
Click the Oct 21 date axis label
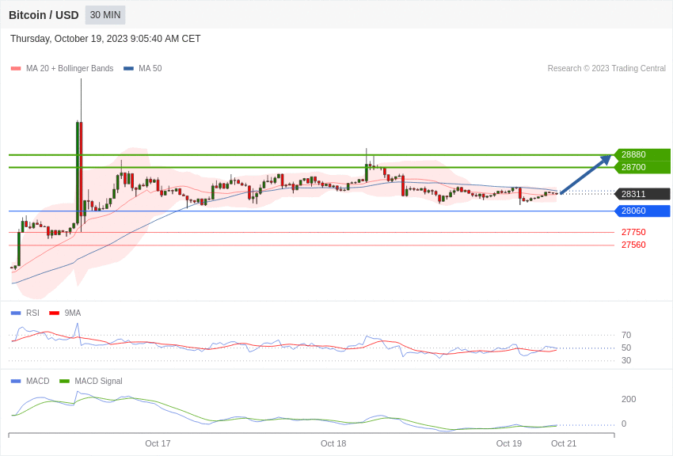(564, 443)
